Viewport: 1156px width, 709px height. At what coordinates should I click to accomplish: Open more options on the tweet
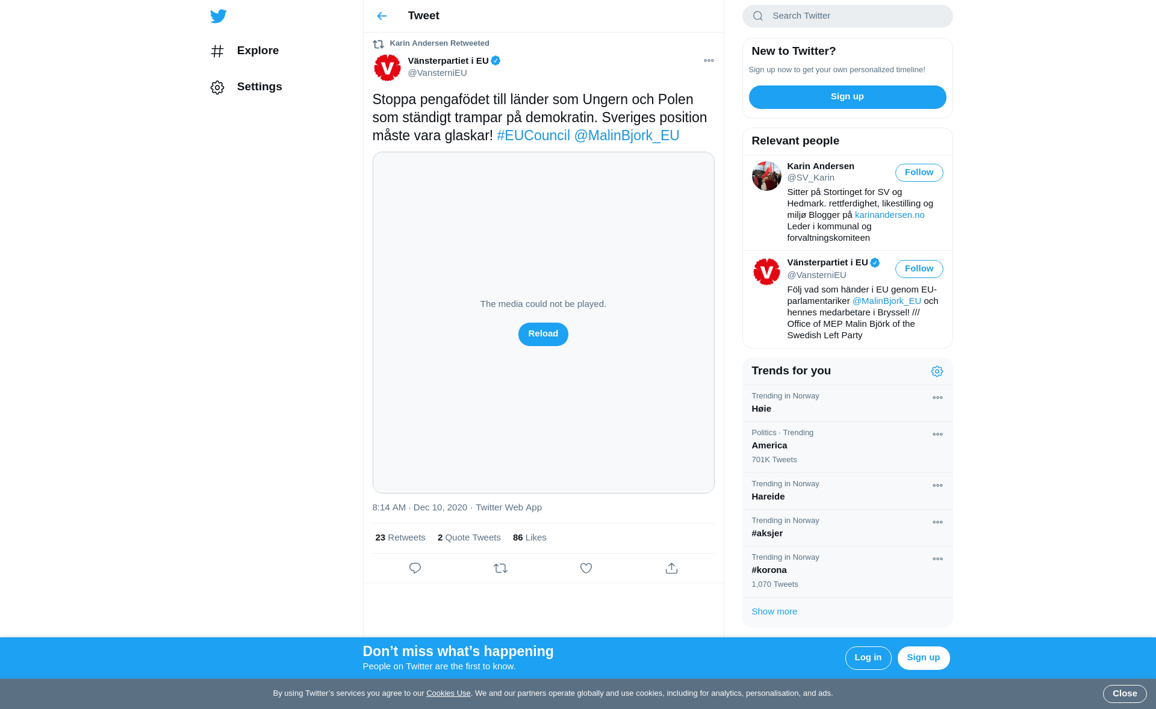709,61
